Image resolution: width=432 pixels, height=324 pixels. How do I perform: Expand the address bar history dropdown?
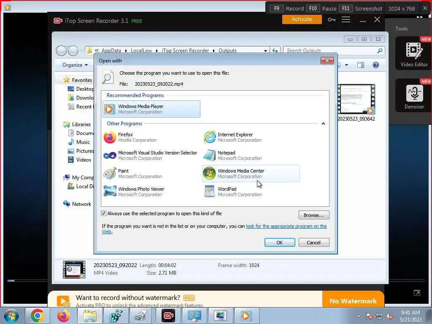pos(265,51)
